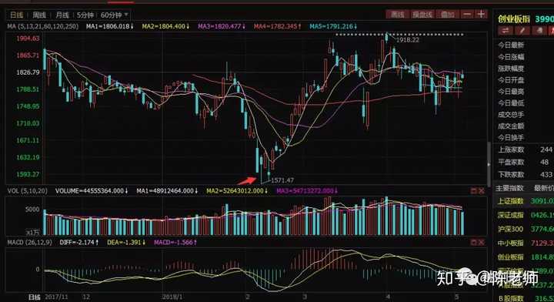Viewport: 554px width, 302px height.
Task: Open 深证成指 in the index list
Action: point(510,215)
